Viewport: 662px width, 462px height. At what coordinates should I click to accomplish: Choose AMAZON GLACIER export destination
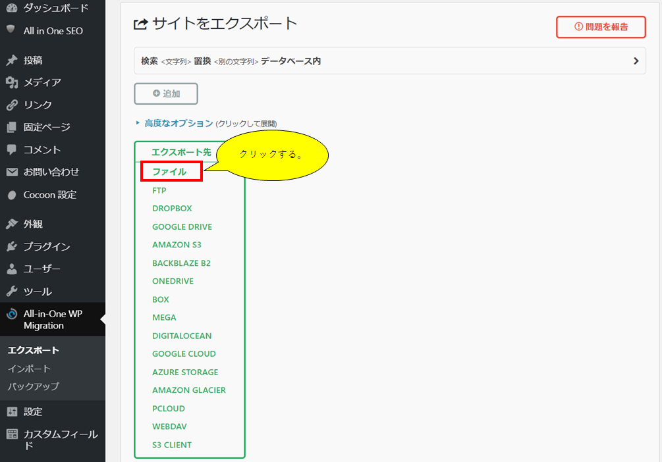[x=189, y=390]
